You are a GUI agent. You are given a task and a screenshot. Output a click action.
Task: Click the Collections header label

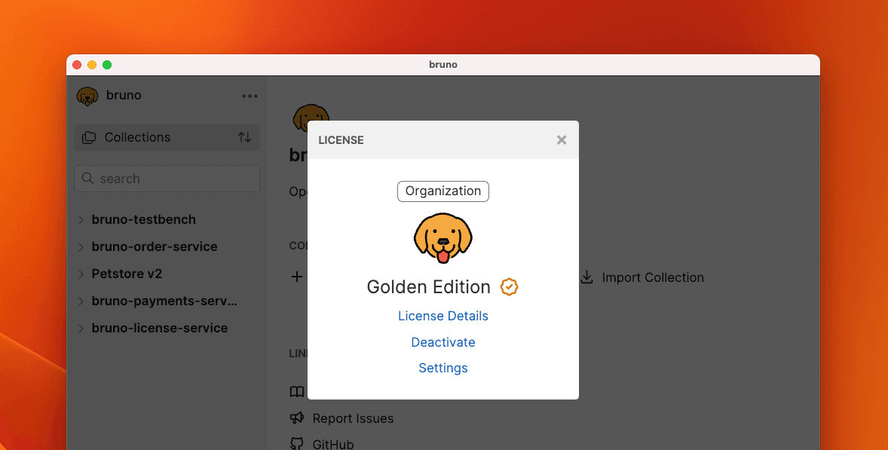pos(138,137)
